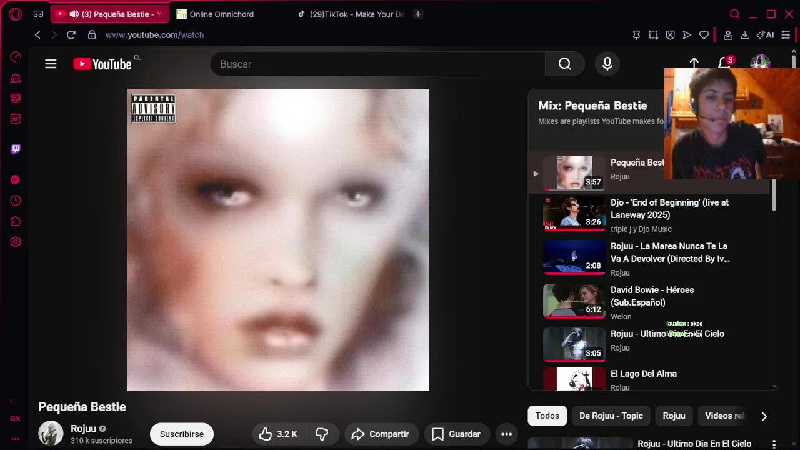Click the Rojuu channel avatar
This screenshot has height=450, width=800.
coord(51,433)
